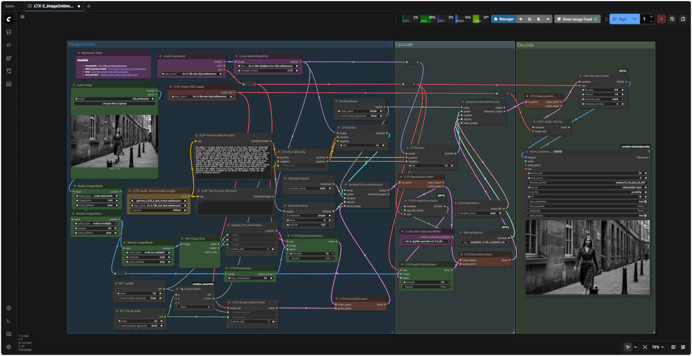Open the zoom level 72% dropdown

tap(658, 347)
